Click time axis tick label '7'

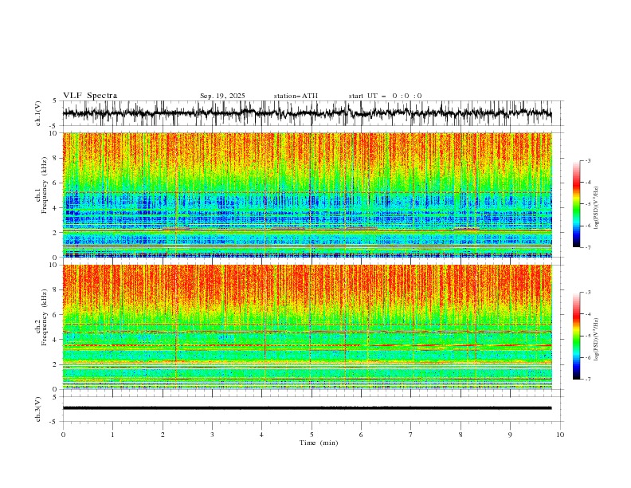[411, 435]
